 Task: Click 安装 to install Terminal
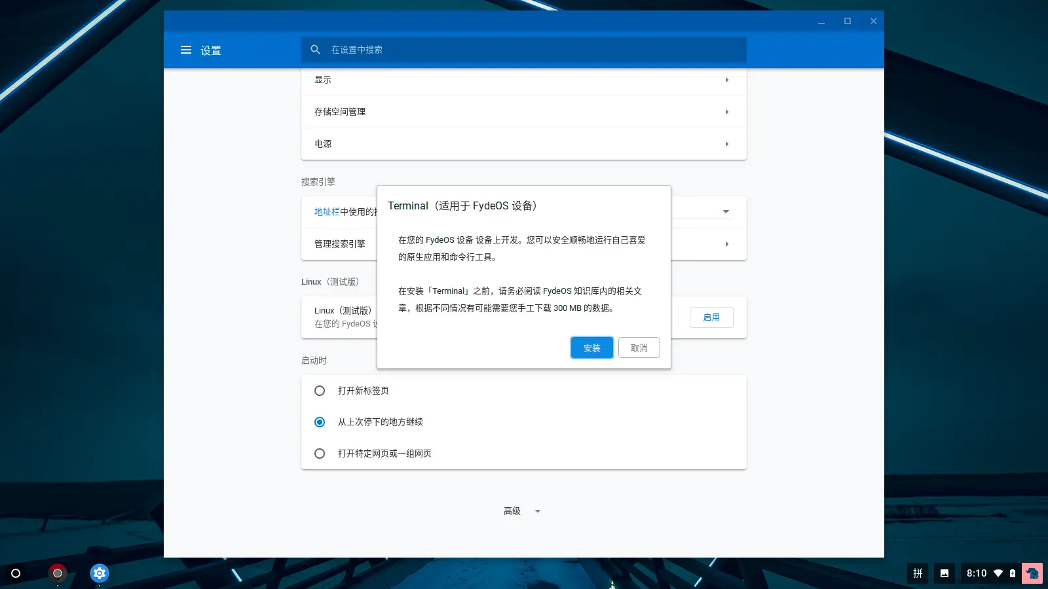coord(591,348)
